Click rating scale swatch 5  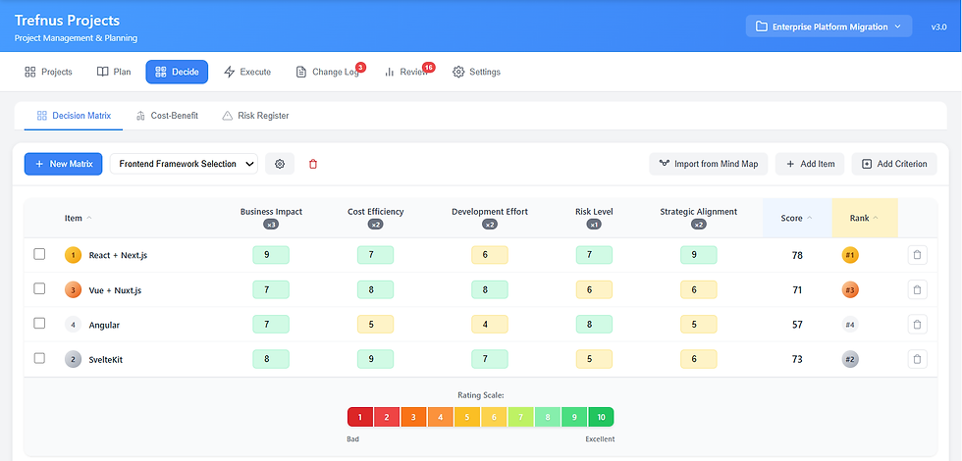pos(467,417)
